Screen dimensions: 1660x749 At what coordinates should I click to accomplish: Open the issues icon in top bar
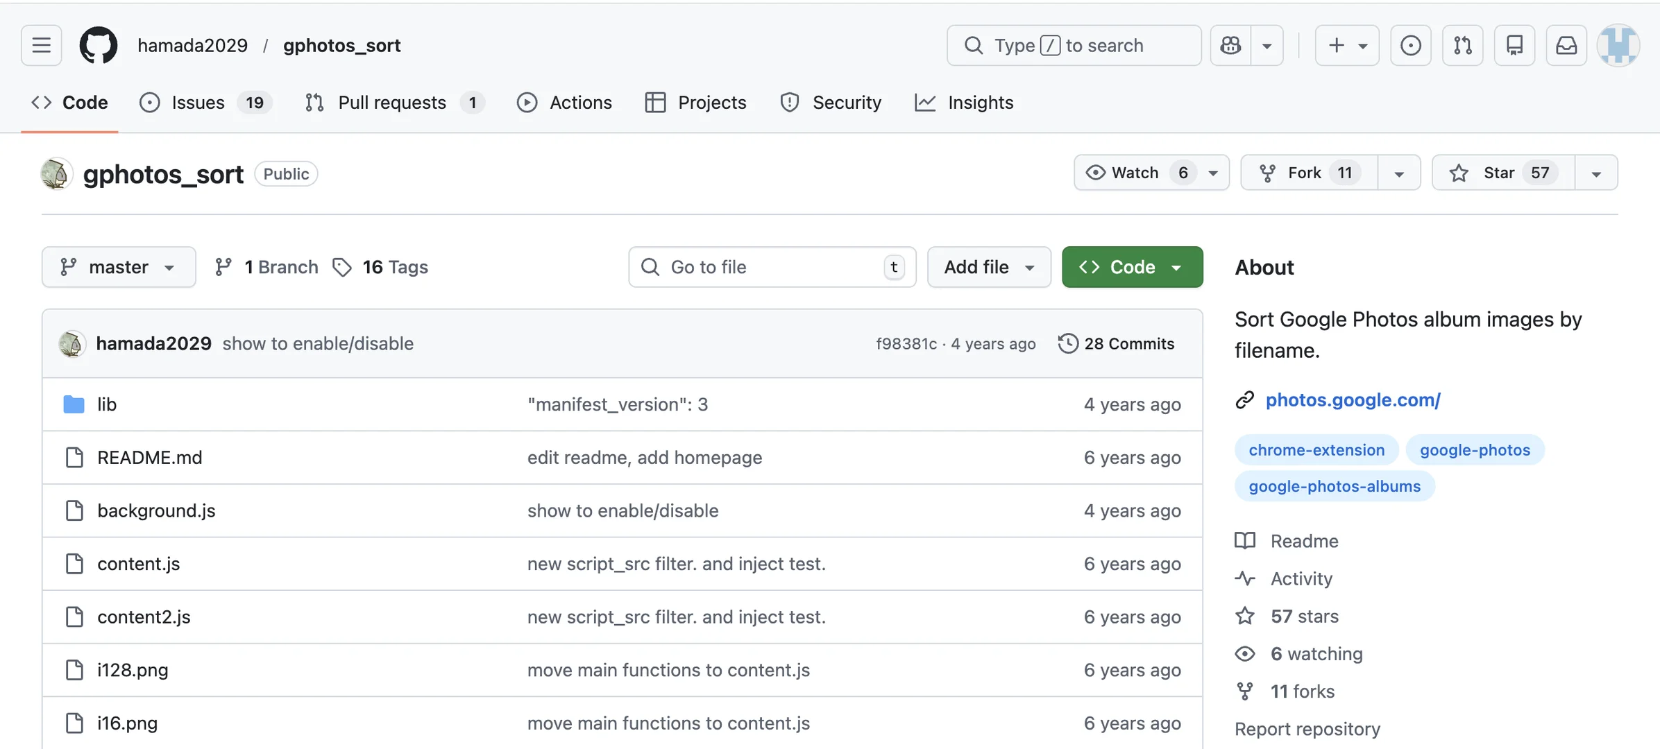coord(1411,46)
